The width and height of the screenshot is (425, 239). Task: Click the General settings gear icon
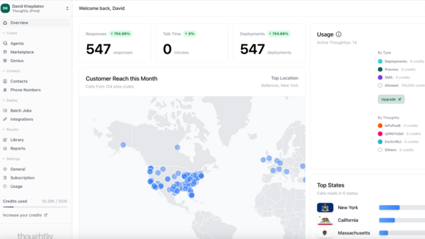(x=5, y=169)
